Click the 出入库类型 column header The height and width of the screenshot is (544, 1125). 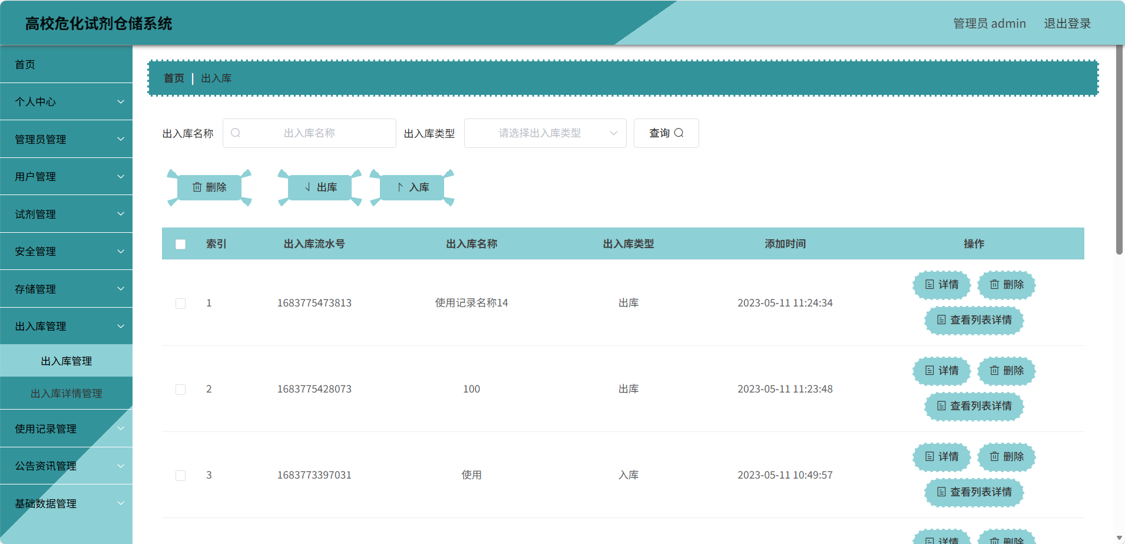pos(628,244)
